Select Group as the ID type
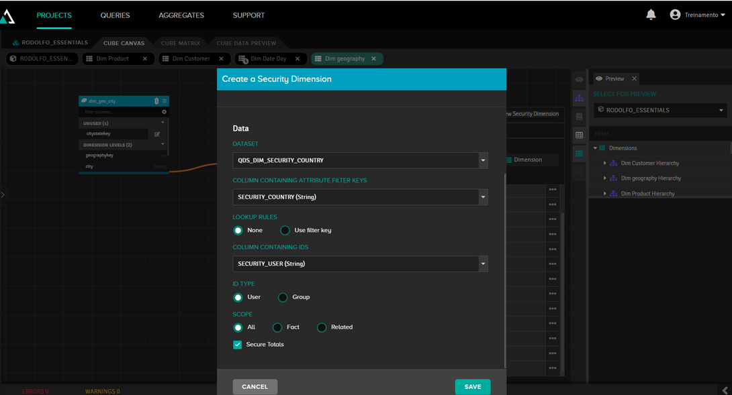Viewport: 732px width, 395px height. 283,297
